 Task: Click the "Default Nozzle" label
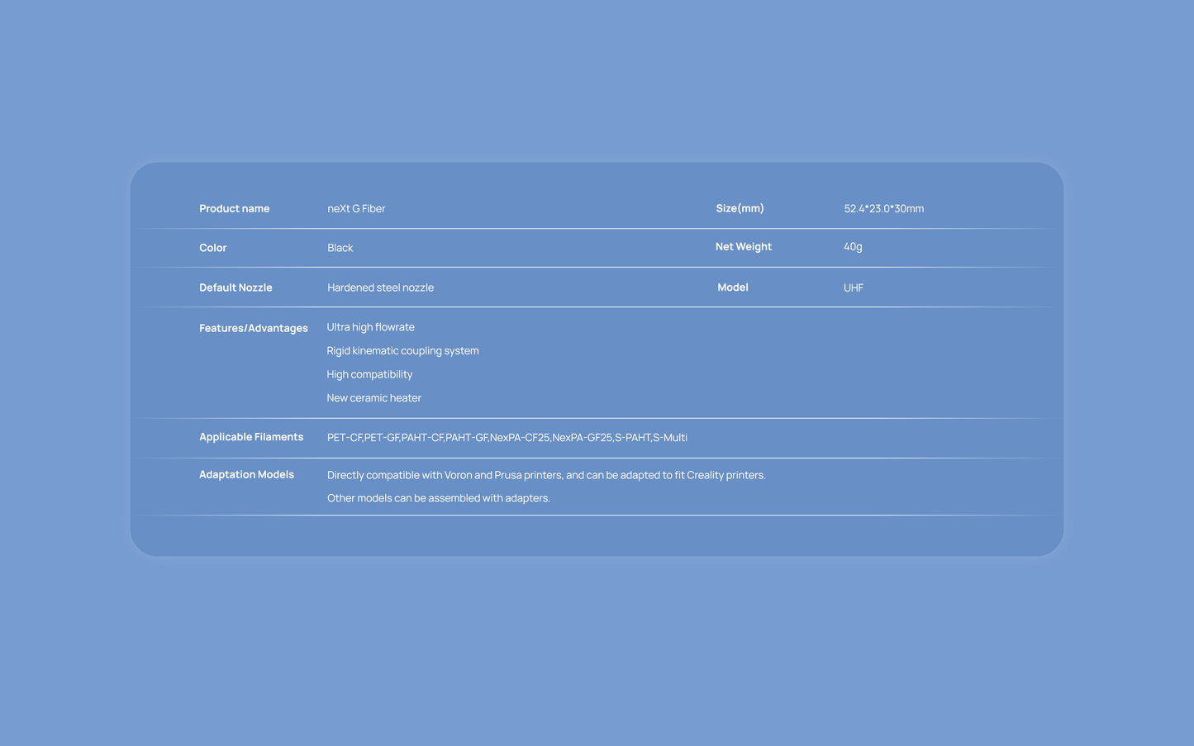(235, 287)
